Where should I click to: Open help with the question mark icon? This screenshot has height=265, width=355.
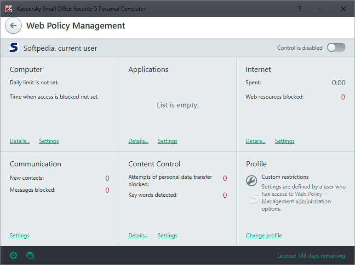[299, 9]
